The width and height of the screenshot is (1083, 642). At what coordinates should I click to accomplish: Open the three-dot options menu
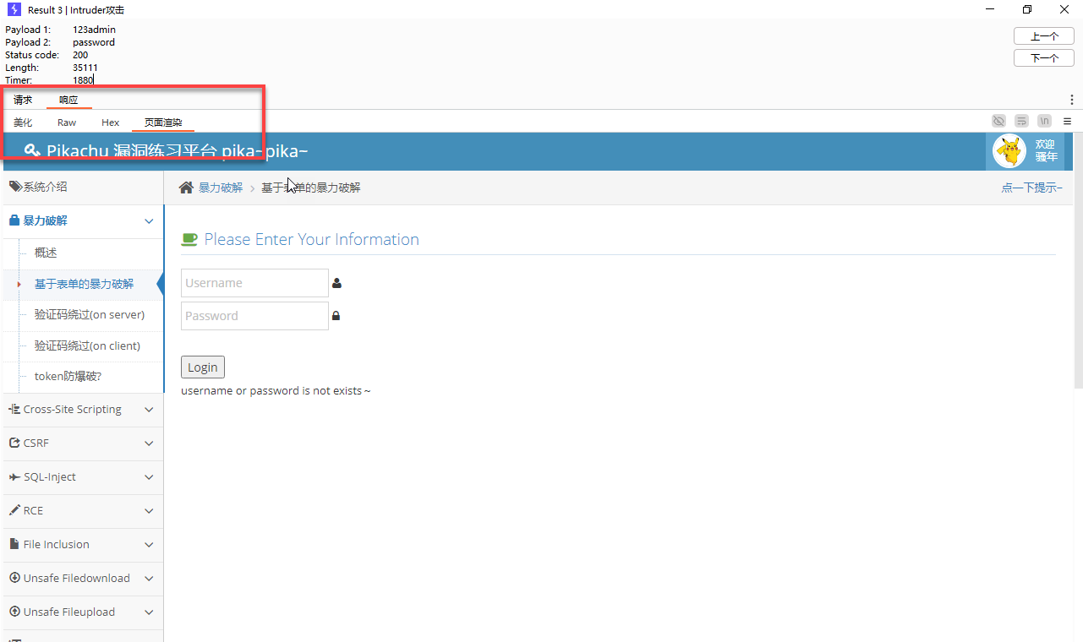click(1072, 100)
